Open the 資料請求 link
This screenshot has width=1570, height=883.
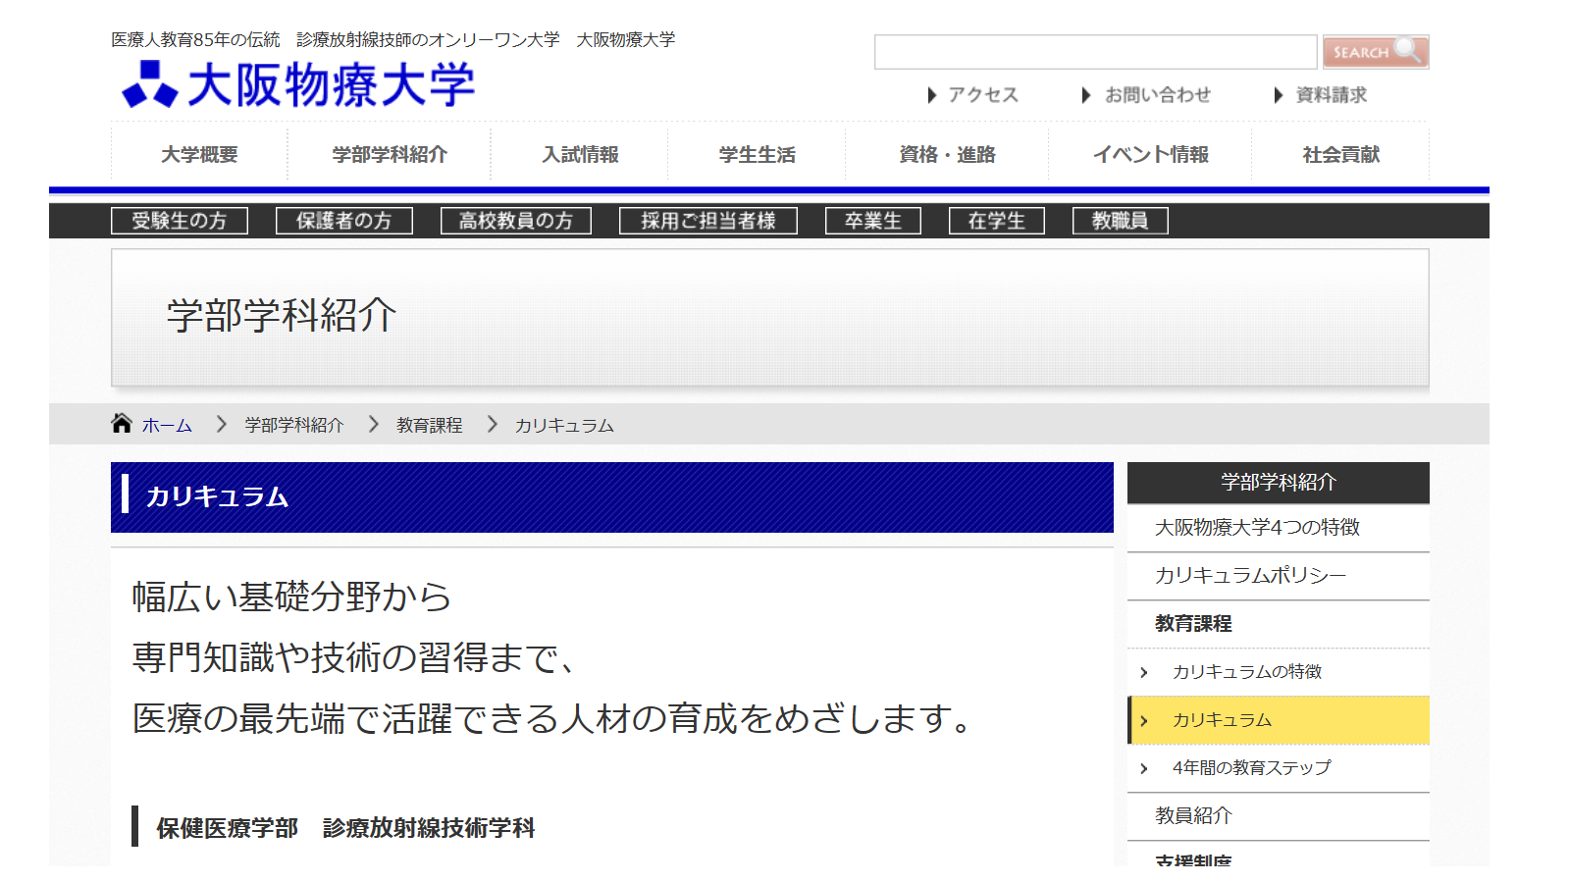coord(1320,95)
